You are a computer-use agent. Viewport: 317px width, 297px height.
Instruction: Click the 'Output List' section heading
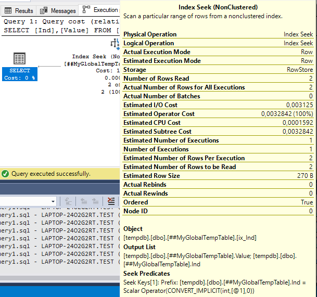pos(140,247)
